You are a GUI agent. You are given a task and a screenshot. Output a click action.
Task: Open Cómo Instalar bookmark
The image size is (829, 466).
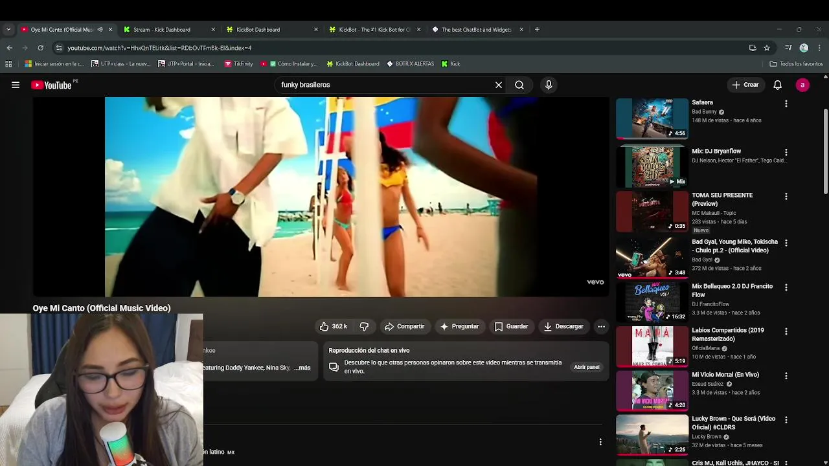(289, 63)
